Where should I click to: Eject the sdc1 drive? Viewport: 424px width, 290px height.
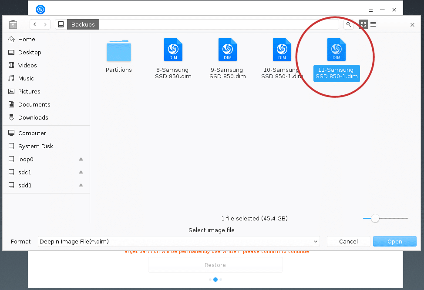(81, 172)
